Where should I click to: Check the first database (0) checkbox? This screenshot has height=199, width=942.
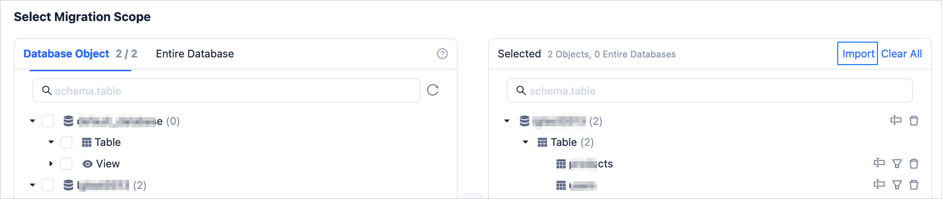coord(48,121)
